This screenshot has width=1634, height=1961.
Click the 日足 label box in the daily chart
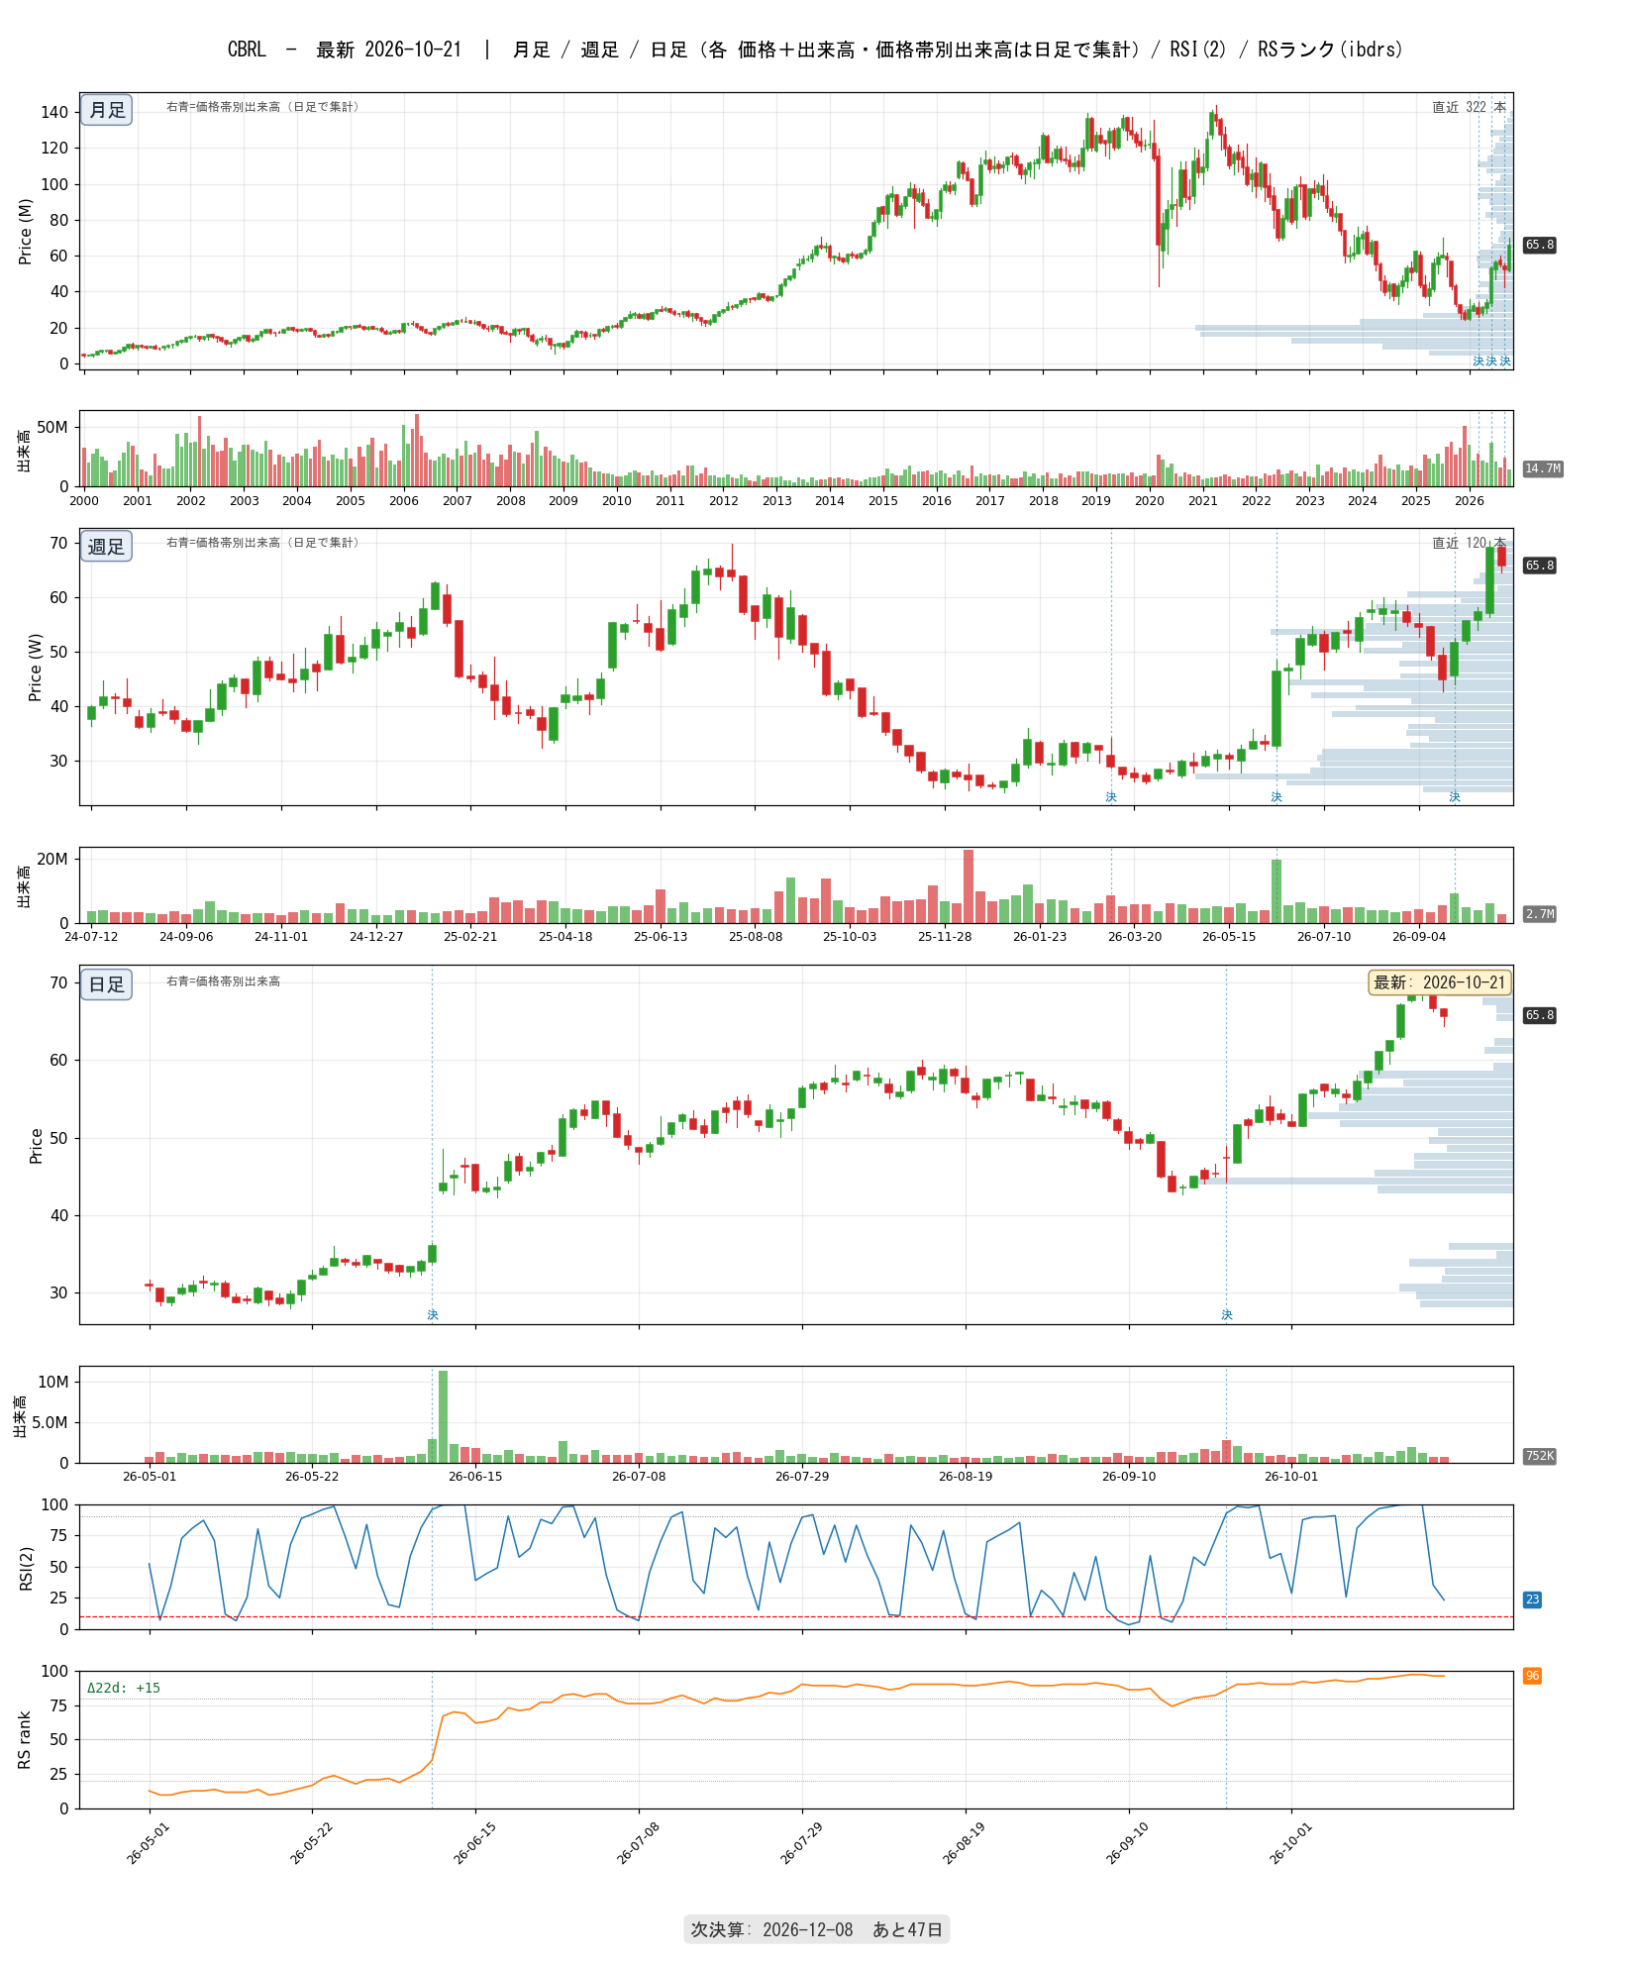107,984
